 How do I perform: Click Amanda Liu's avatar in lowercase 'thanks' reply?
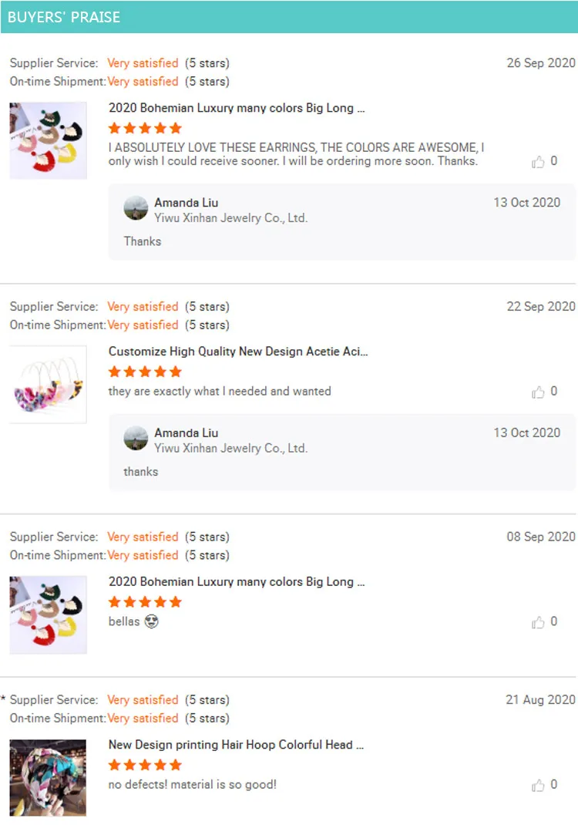pos(136,438)
